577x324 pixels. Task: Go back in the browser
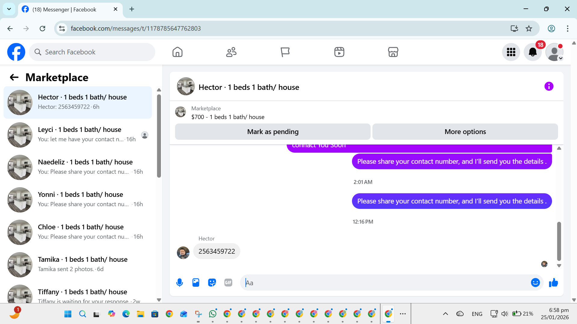coord(10,29)
